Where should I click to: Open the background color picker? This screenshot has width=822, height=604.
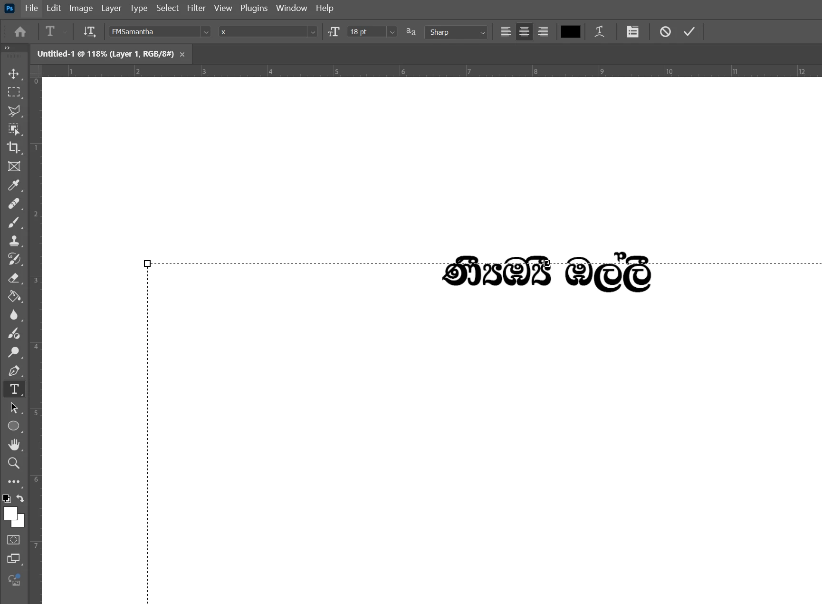pyautogui.click(x=21, y=523)
